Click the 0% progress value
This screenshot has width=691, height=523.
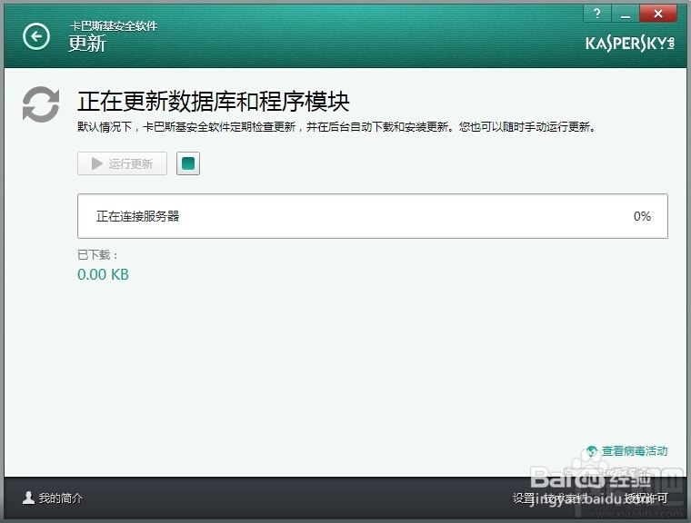pyautogui.click(x=642, y=216)
